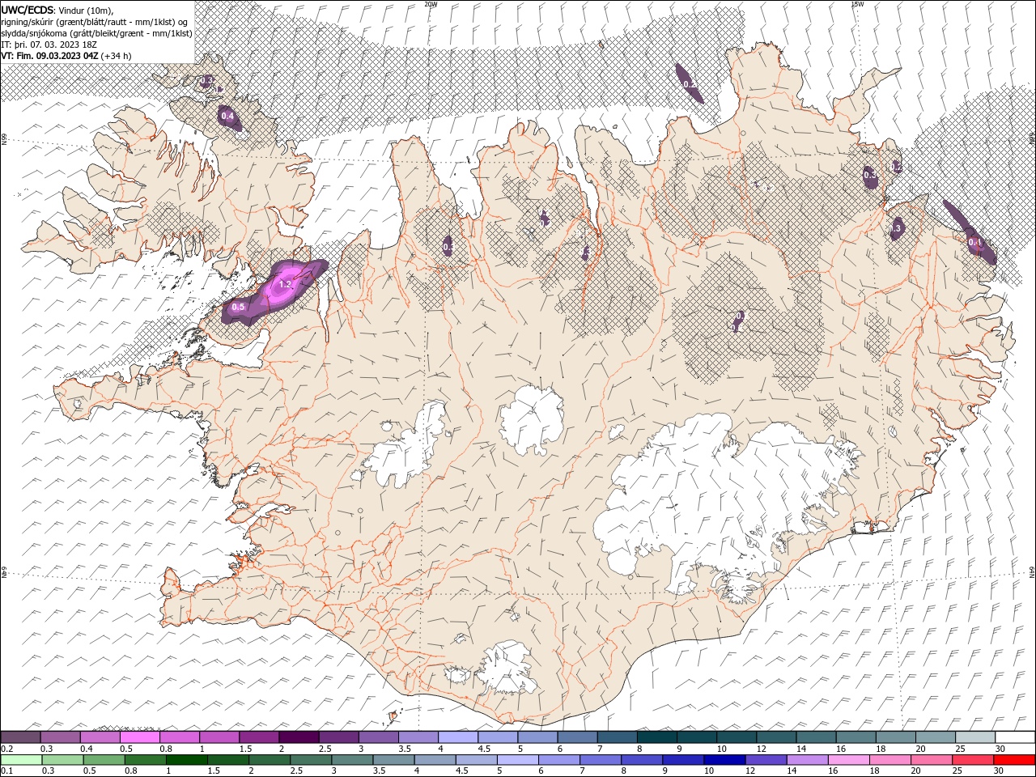Click the '2.5' label under the snowfall scale
The image size is (1036, 777).
tap(325, 749)
